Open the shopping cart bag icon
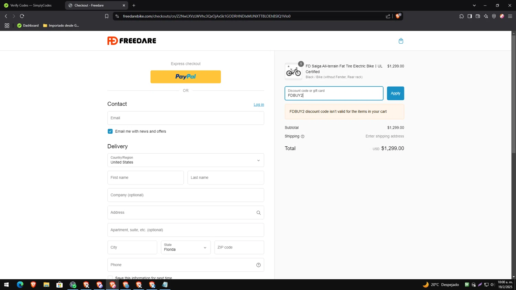This screenshot has width=516, height=290. click(x=401, y=41)
